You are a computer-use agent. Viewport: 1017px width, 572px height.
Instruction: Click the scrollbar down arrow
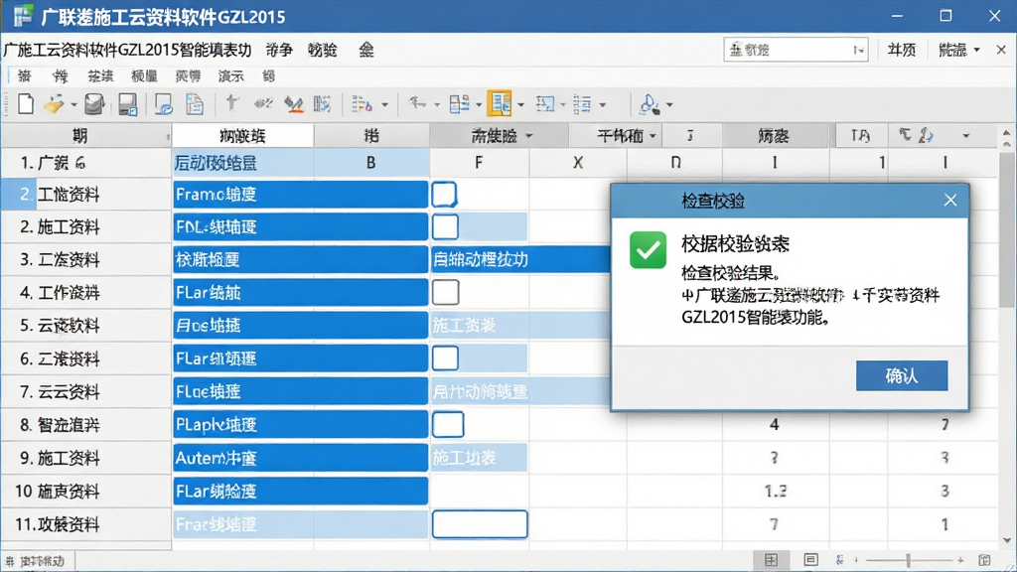point(1006,540)
